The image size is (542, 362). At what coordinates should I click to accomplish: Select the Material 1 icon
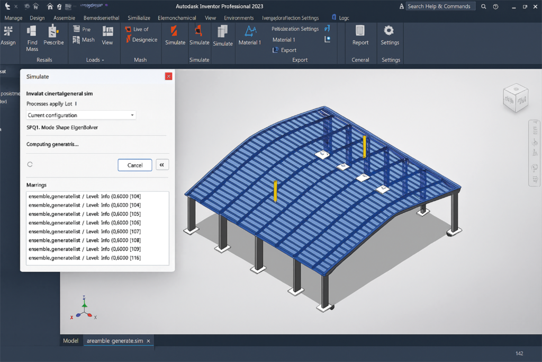tap(250, 31)
